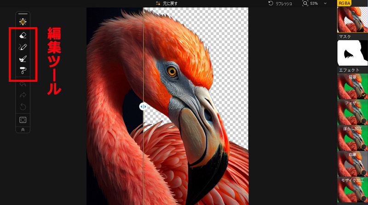Click the before/after comparison slider handle
Viewport: 368px width, 205px height.
coord(143,106)
